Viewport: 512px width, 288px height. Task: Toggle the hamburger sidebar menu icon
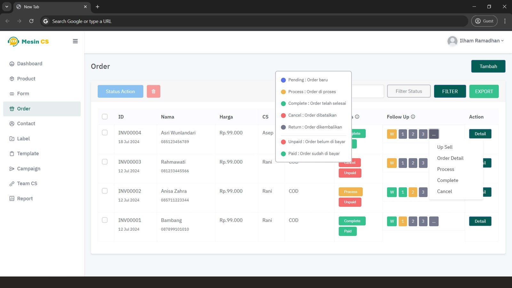75,41
